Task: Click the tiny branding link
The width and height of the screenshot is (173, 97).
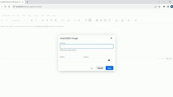Action: click(169, 58)
